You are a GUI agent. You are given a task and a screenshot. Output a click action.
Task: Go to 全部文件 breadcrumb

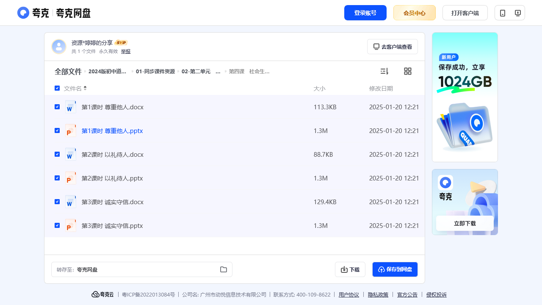click(68, 72)
